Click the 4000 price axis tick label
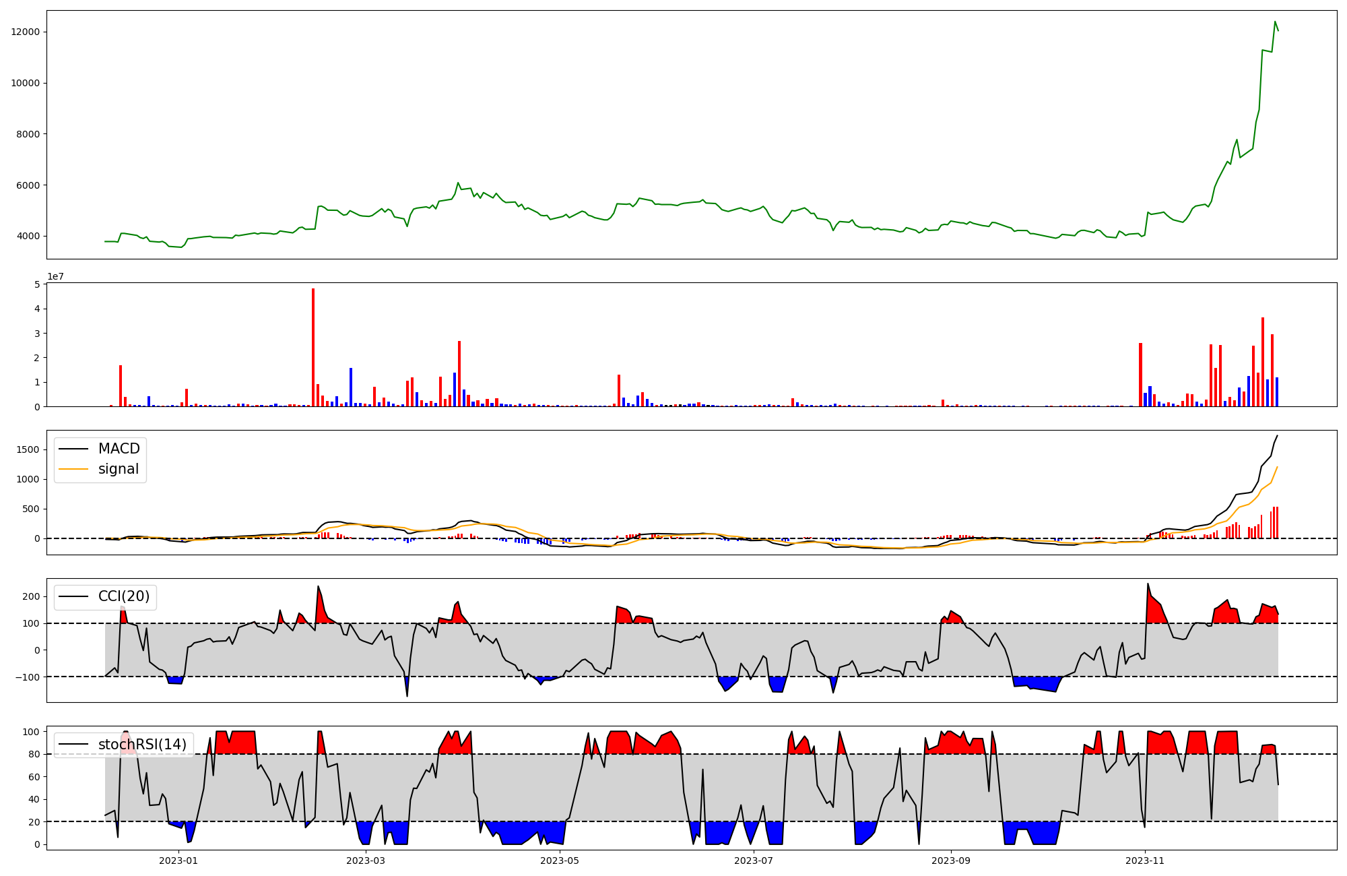The width and height of the screenshot is (1347, 876). pyautogui.click(x=28, y=237)
